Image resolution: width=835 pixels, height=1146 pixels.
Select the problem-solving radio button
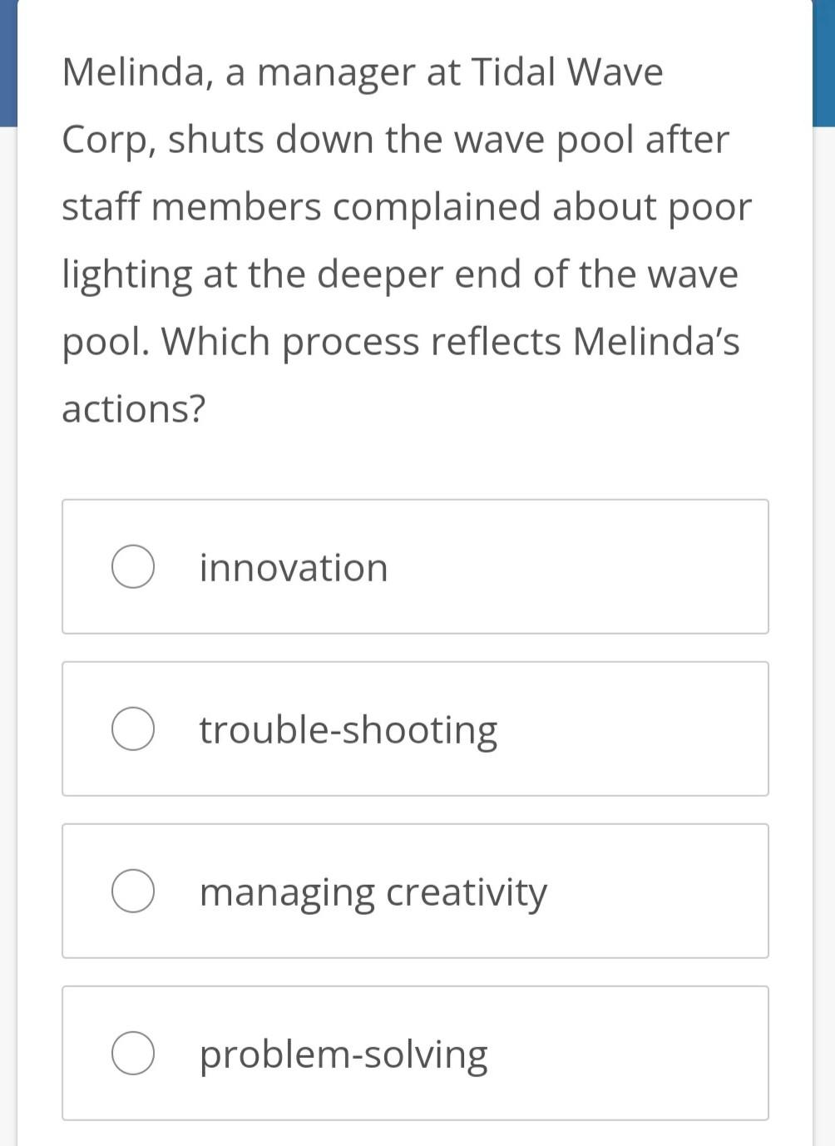coord(133,1052)
